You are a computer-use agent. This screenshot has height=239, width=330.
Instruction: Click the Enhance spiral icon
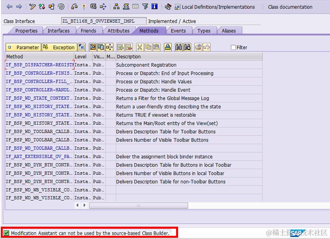click(x=61, y=7)
